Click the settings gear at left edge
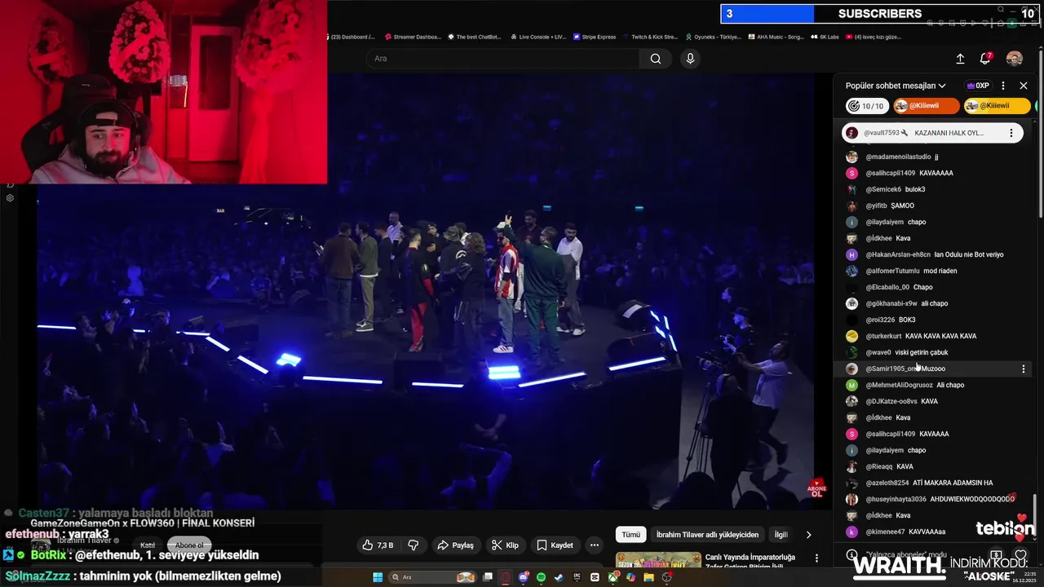Viewport: 1044px width, 587px height. pos(10,198)
